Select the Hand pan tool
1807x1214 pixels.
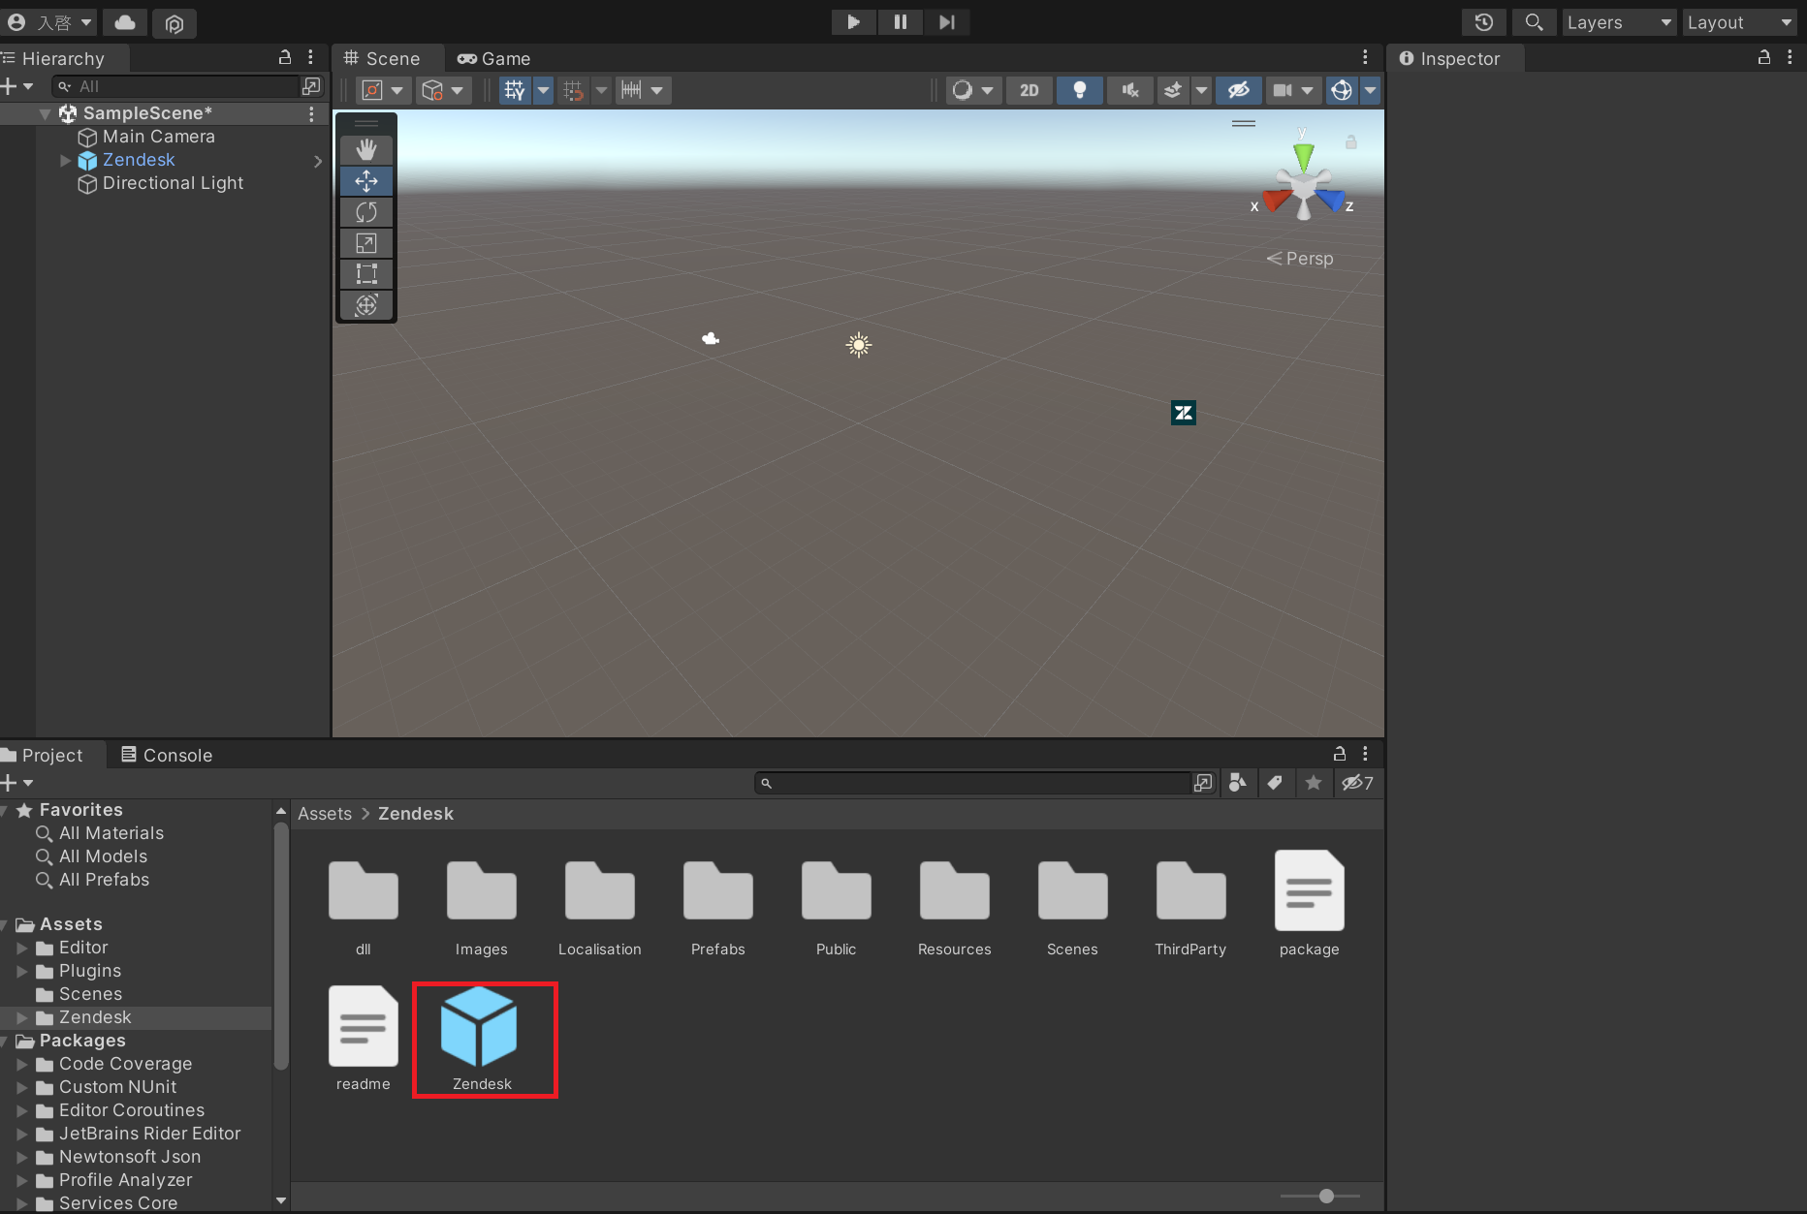coord(366,149)
